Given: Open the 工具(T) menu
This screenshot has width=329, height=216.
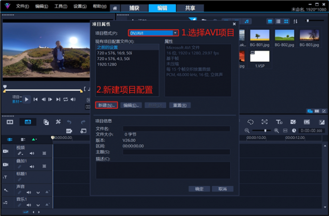Looking at the screenshot, I should 60,6.
